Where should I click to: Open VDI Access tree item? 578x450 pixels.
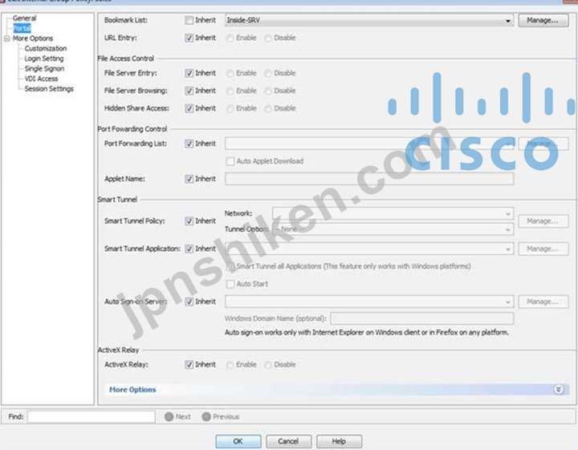(41, 79)
